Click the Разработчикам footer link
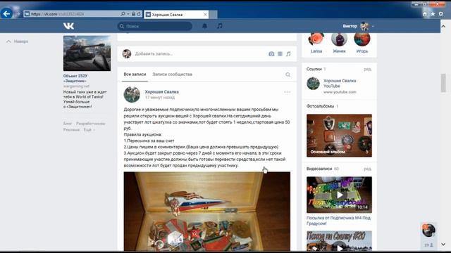 (90, 124)
